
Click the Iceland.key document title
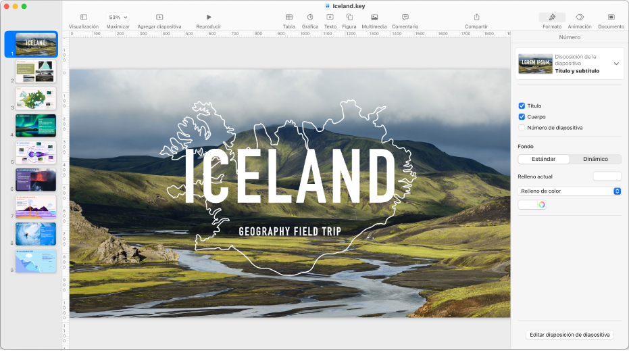tap(349, 6)
